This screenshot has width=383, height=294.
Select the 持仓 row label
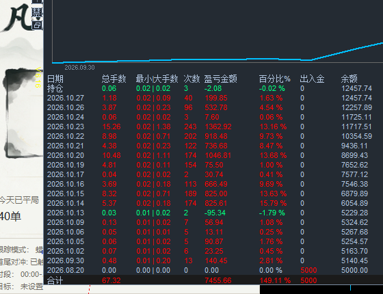(55, 88)
